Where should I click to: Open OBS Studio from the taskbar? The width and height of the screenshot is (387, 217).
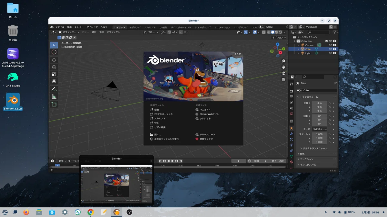coord(129,212)
